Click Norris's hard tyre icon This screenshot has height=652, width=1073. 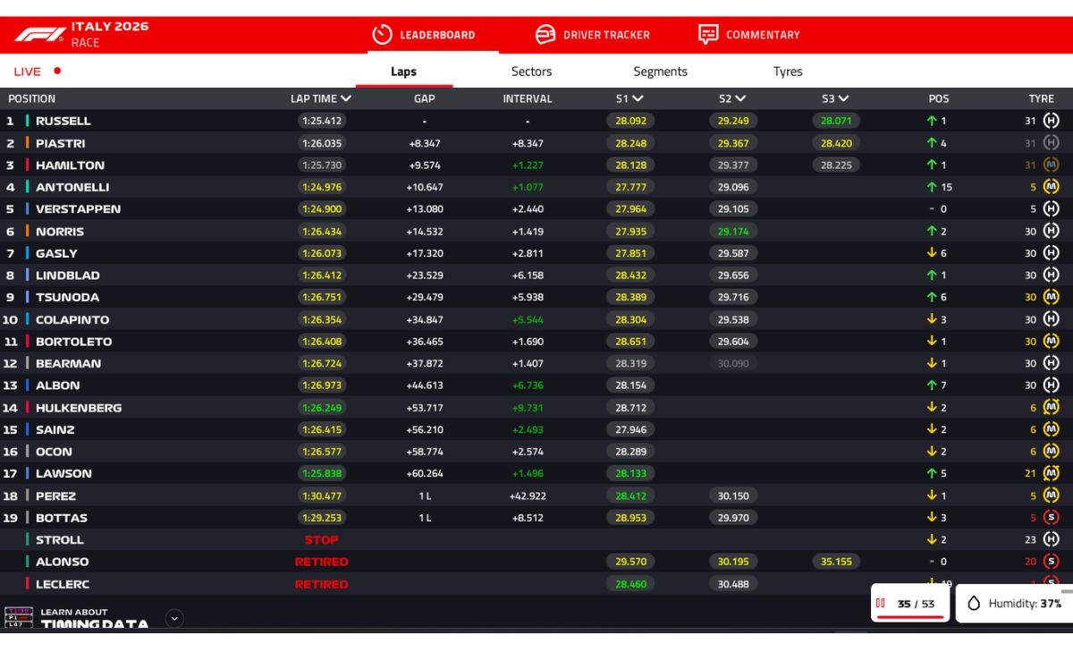(x=1051, y=231)
